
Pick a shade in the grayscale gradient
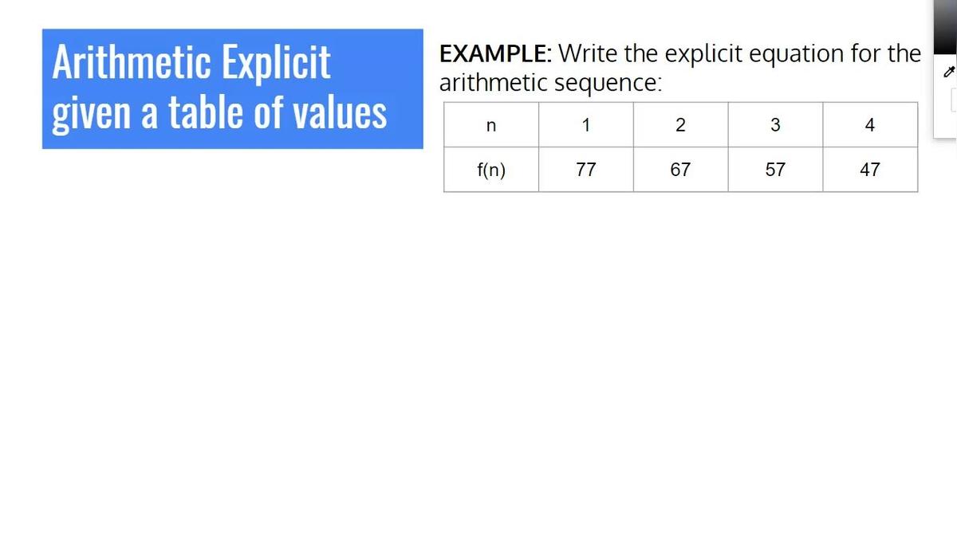pos(945,28)
